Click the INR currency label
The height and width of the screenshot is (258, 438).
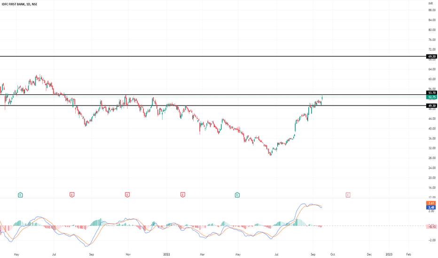click(431, 3)
